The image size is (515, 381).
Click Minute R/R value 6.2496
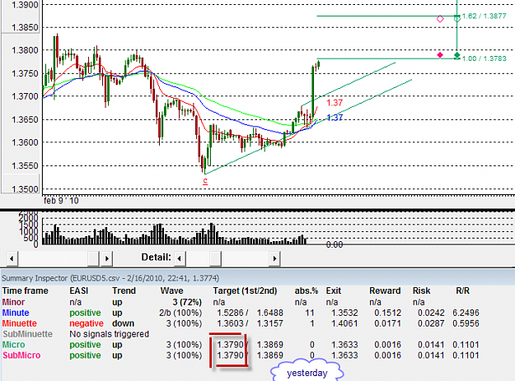tap(466, 313)
